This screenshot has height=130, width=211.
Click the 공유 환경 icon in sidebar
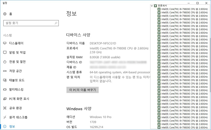click(x=5, y=108)
